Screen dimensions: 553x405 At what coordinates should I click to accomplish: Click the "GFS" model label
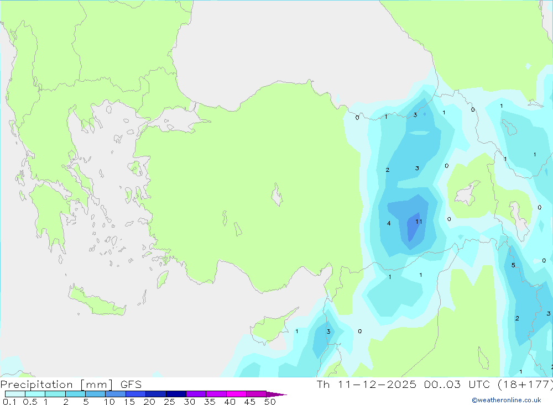pyautogui.click(x=131, y=385)
